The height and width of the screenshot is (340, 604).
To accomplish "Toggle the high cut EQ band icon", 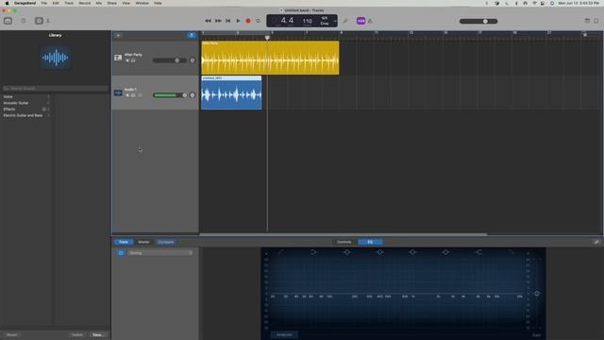I will coord(512,252).
